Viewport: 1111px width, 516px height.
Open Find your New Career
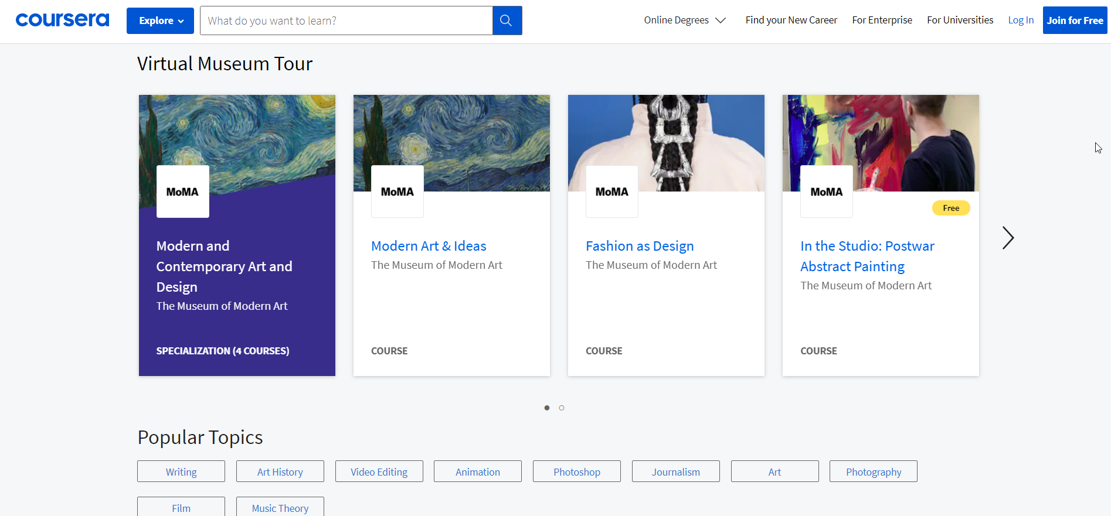(x=791, y=20)
